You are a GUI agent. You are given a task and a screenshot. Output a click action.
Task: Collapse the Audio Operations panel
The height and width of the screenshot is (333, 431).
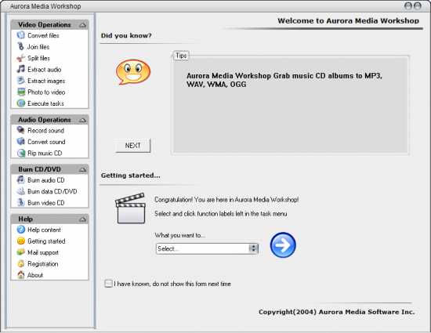(82, 120)
